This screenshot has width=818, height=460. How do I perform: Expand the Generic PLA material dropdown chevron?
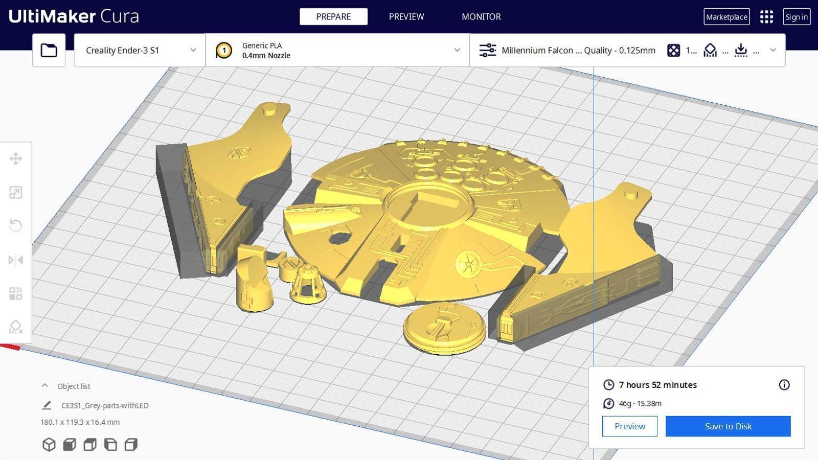(457, 50)
